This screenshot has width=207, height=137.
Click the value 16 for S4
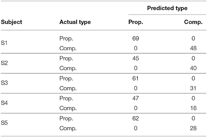pyautogui.click(x=193, y=108)
